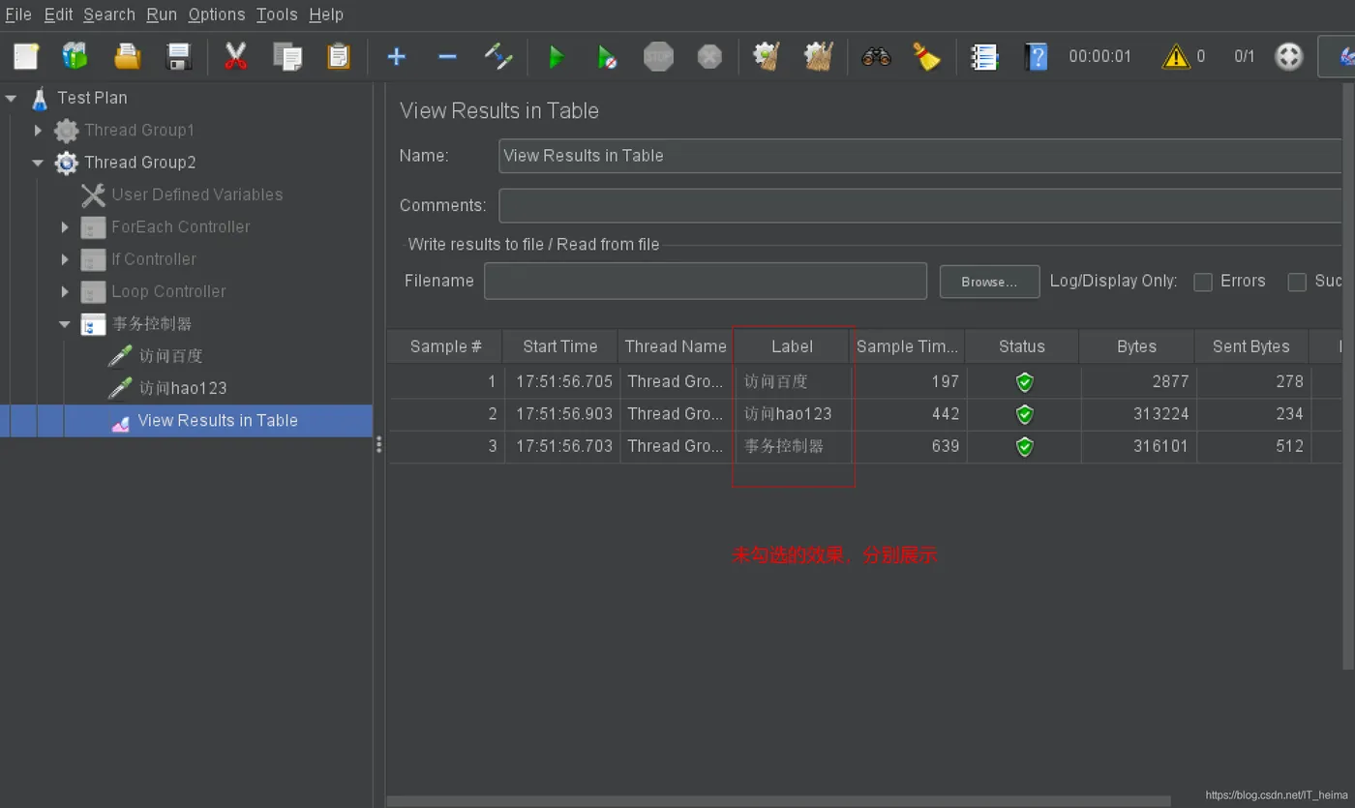Image resolution: width=1355 pixels, height=808 pixels.
Task: Click the vertical scrollbar at right edge
Action: coord(1349,375)
